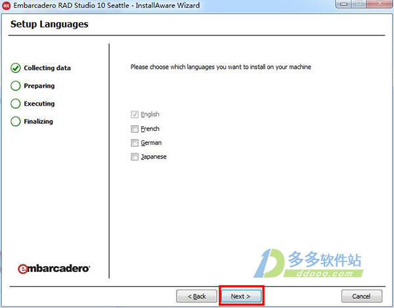The image size is (394, 308).
Task: Click the Collecting data green checkmark icon
Action: point(16,68)
